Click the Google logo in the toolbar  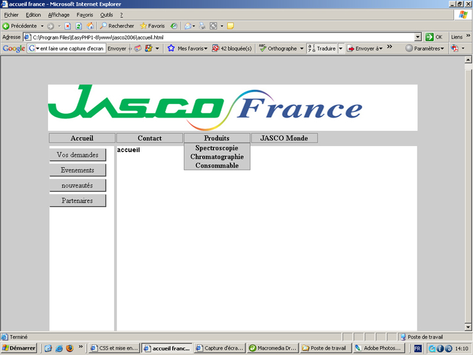coord(14,49)
